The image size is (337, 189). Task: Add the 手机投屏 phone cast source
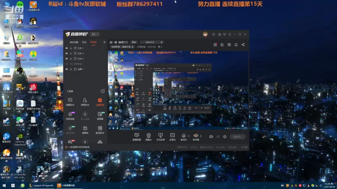coord(160,137)
